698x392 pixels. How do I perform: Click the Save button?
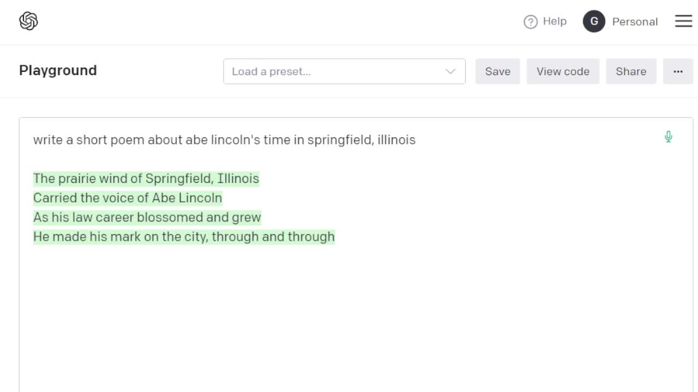tap(498, 71)
